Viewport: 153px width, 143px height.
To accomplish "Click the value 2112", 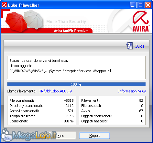I will point(70,106).
